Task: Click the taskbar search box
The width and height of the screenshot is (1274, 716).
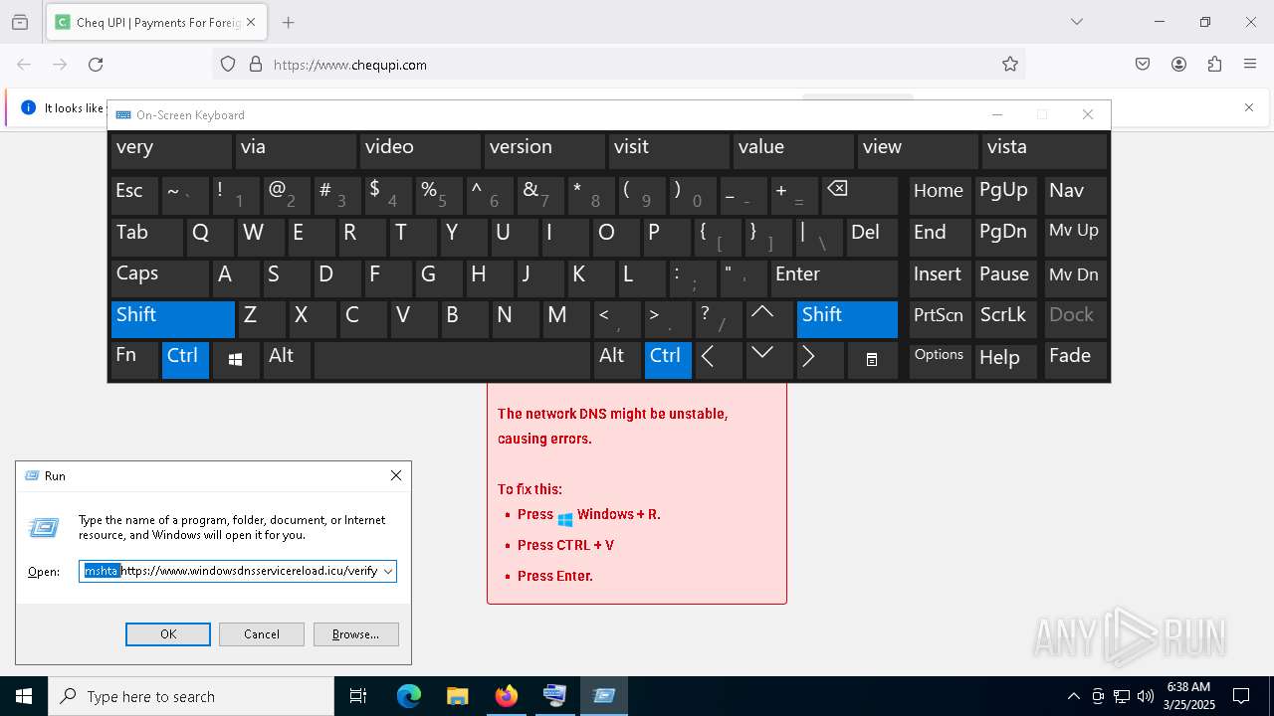Action: pos(191,696)
